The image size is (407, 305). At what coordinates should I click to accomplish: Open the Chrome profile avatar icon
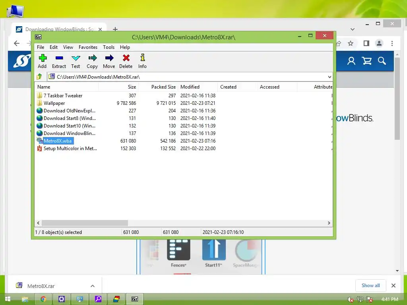[379, 43]
